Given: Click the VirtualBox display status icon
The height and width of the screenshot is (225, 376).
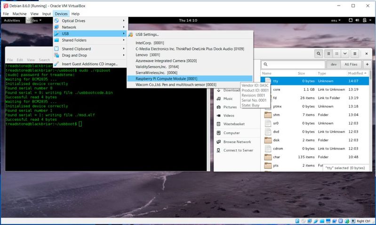Looking at the screenshot, I should coord(328,221).
